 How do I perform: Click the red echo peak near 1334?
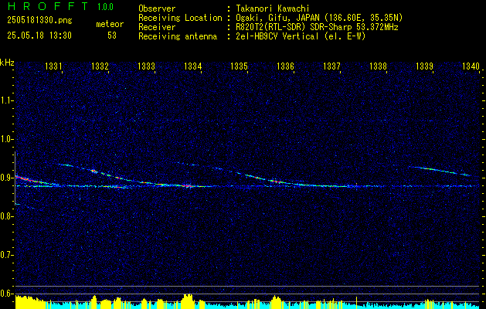(188, 186)
